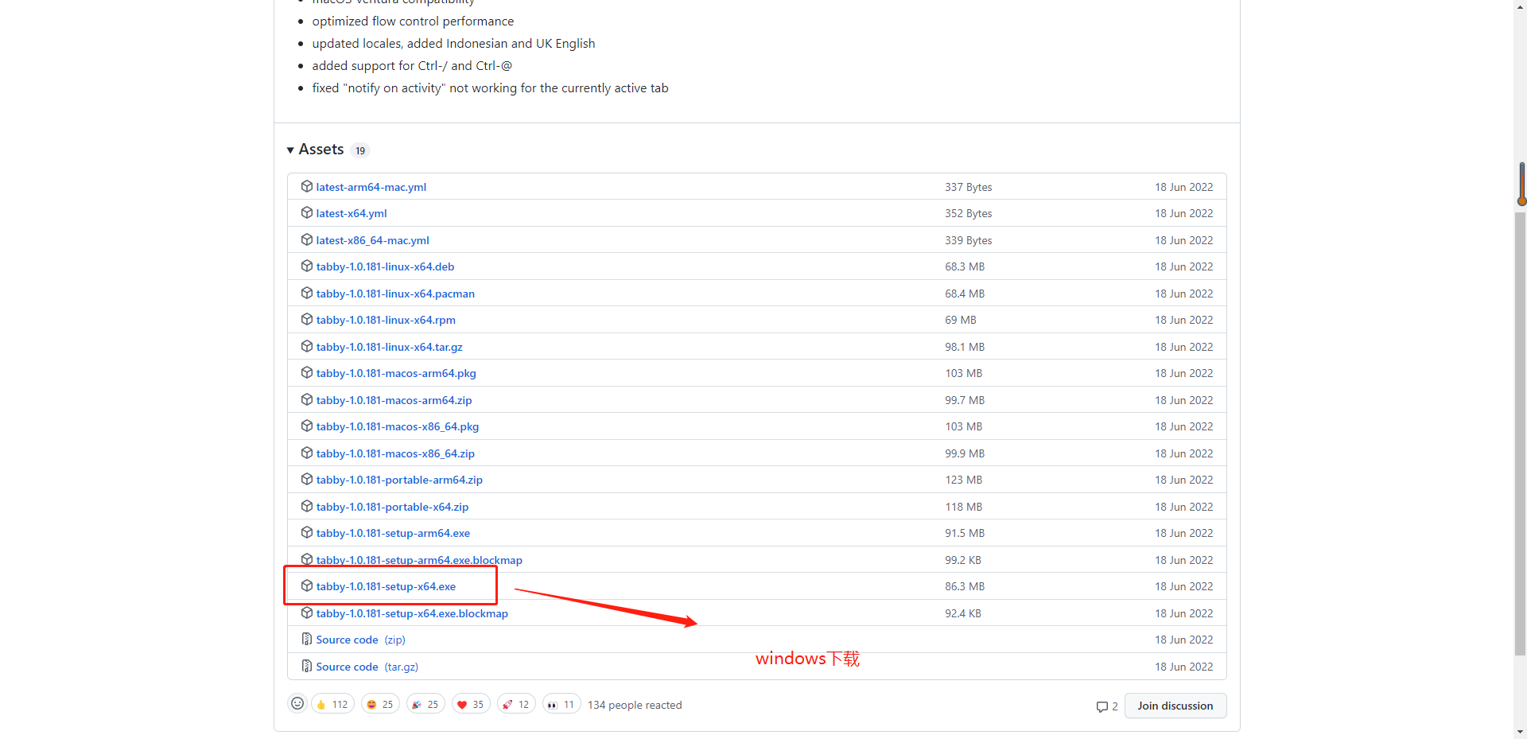This screenshot has width=1527, height=739.
Task: Click package icon beside latest-x86_64-mac.yml
Action: (307, 239)
